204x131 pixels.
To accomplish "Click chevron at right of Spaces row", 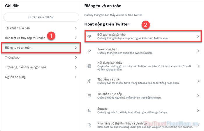I will point(198,110).
